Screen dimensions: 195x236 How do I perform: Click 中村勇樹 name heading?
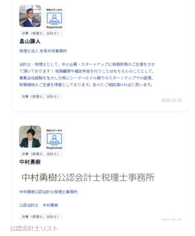tap(30, 162)
